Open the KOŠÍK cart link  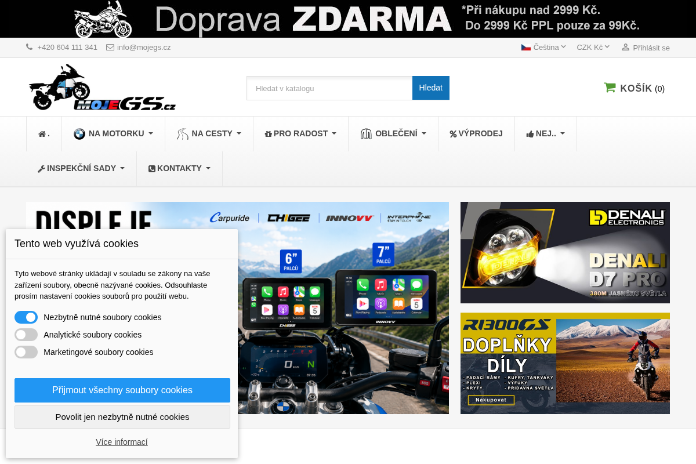tap(635, 88)
